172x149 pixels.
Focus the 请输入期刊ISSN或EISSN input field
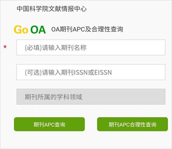(x=91, y=72)
